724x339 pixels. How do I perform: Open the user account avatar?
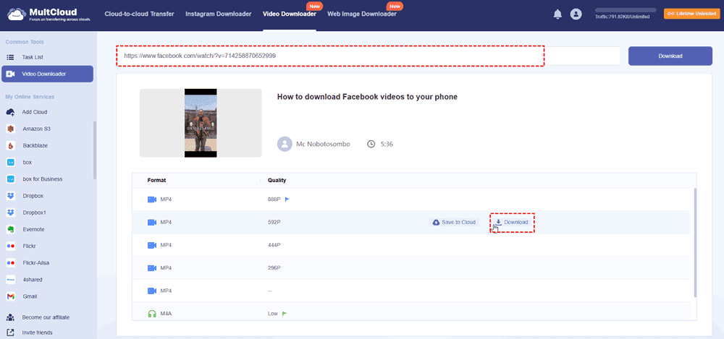pos(576,14)
